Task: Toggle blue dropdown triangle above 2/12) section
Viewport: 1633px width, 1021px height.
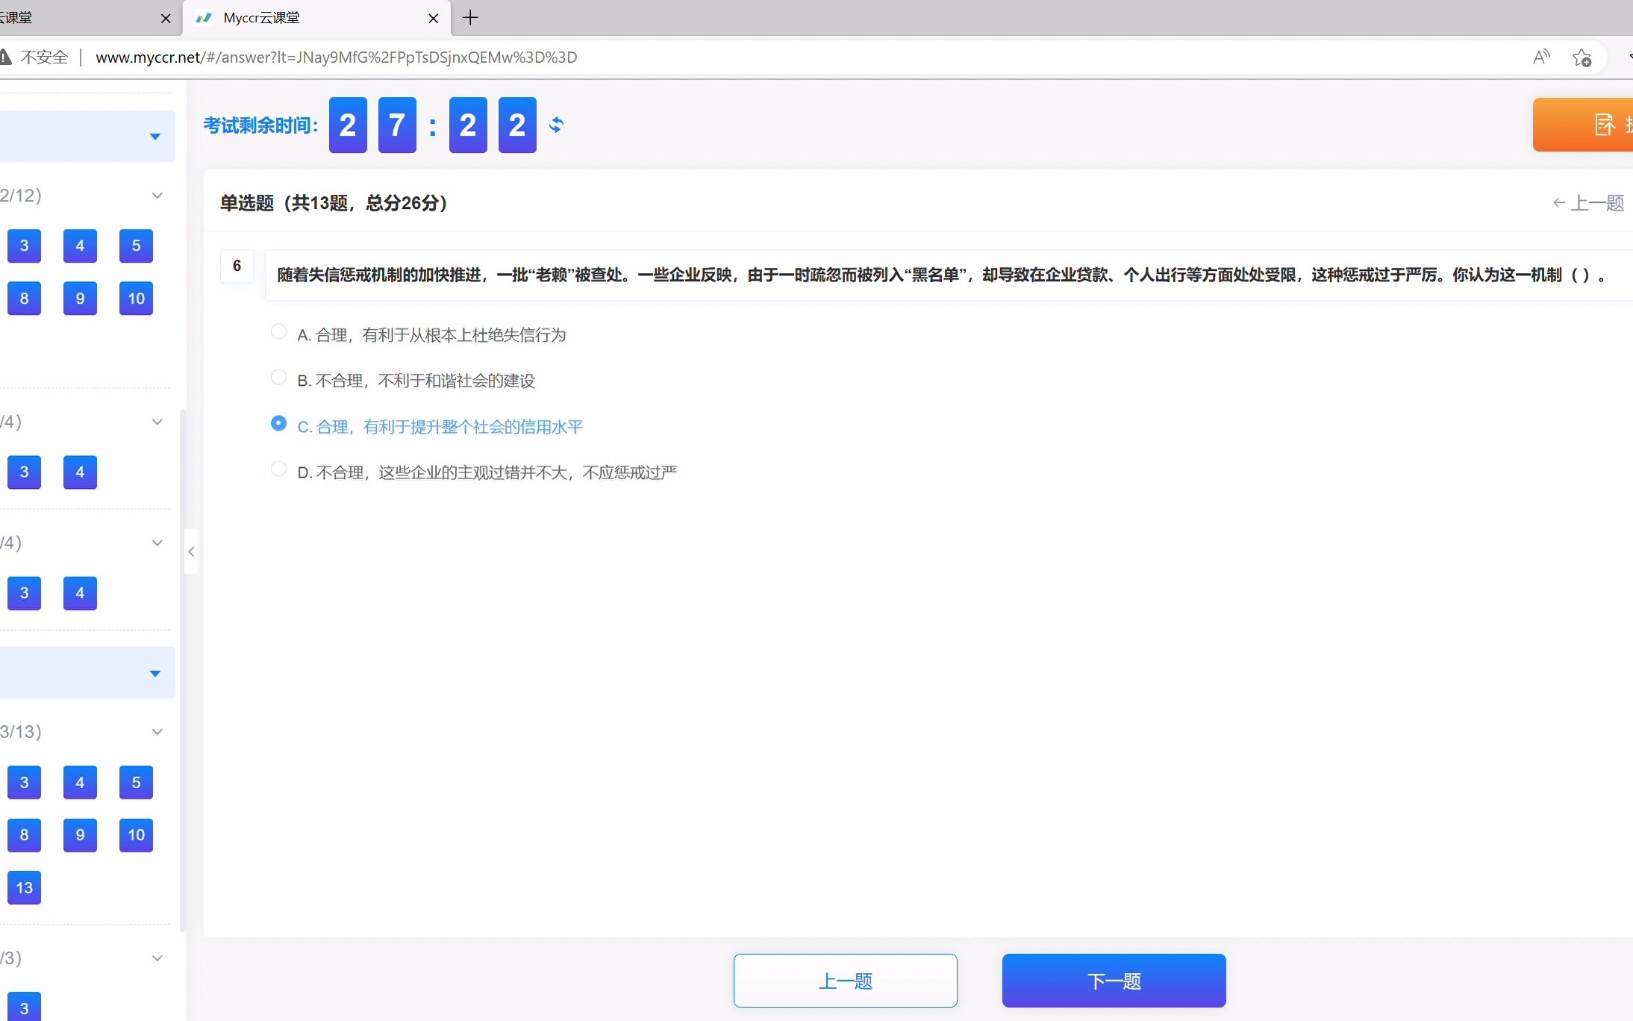Action: coord(155,137)
